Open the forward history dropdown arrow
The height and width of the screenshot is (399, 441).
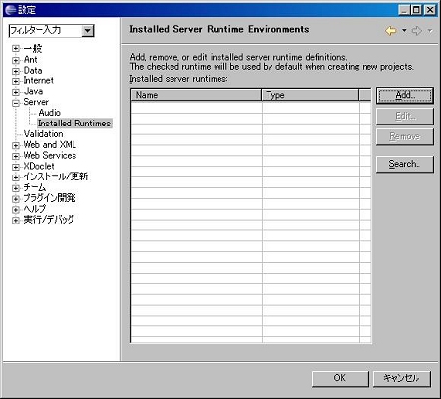pos(430,31)
